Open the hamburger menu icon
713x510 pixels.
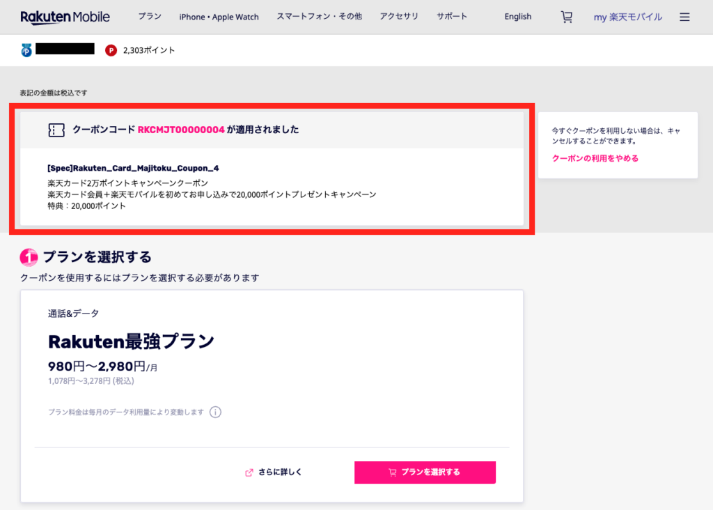tap(684, 17)
